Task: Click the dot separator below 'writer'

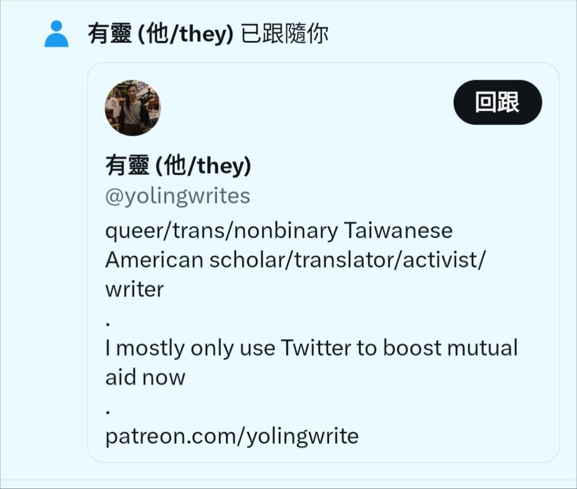Action: coord(108,324)
